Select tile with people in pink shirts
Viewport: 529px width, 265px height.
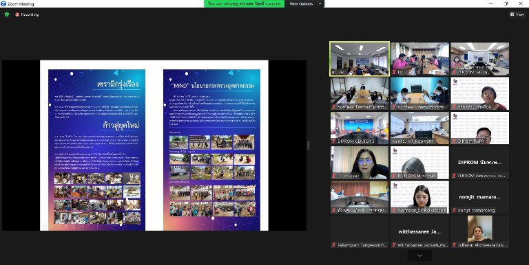419,59
